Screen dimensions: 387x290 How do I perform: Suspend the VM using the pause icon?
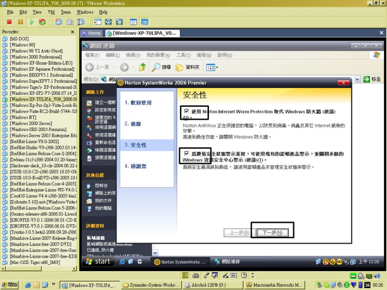tap(20, 22)
